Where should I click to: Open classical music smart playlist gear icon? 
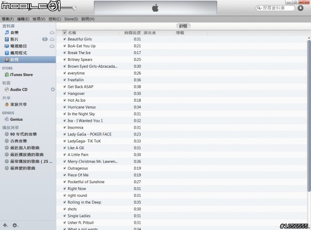coord(7,141)
